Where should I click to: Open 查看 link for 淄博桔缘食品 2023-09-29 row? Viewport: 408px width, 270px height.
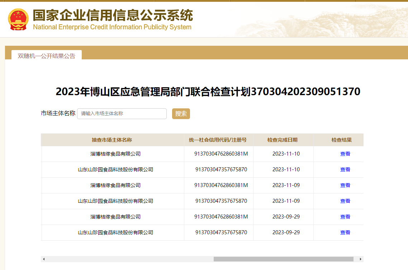(x=345, y=217)
